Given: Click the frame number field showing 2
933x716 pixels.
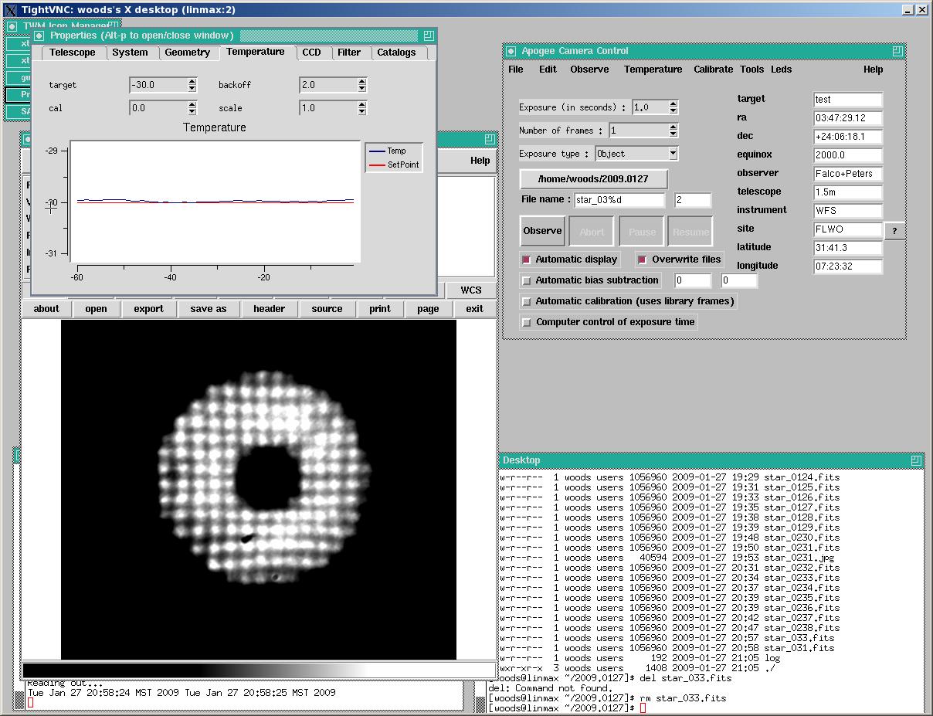Looking at the screenshot, I should pos(693,200).
